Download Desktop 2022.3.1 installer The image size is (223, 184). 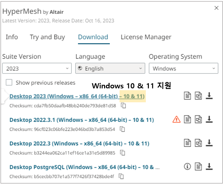point(209,119)
